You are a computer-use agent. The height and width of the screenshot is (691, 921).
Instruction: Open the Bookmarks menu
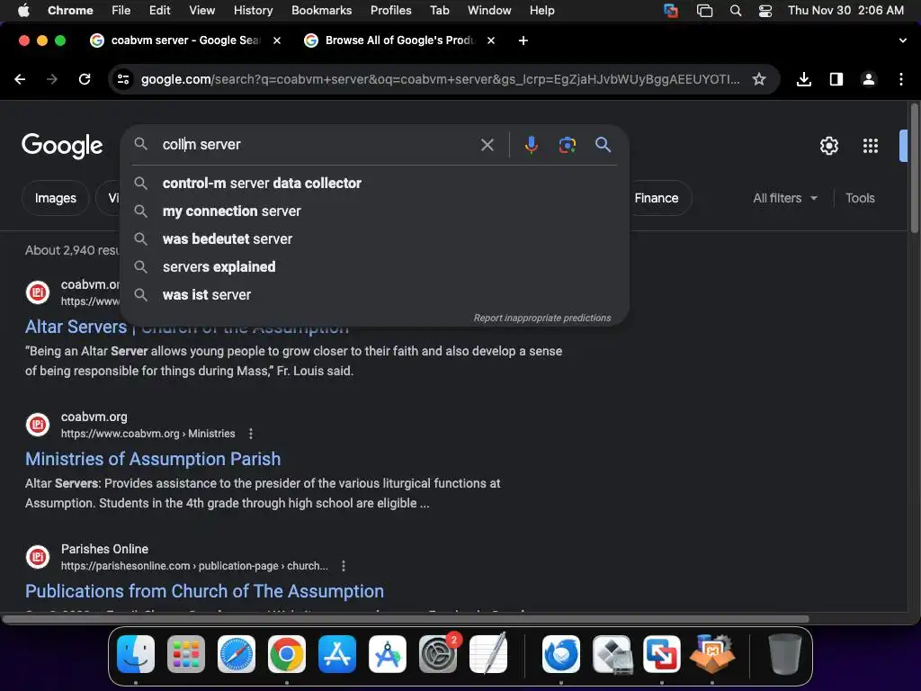coord(321,11)
